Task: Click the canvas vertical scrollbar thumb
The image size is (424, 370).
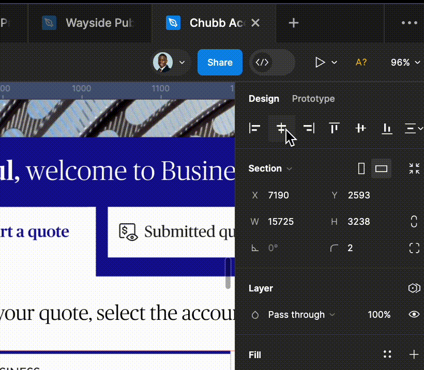Action: point(228,273)
